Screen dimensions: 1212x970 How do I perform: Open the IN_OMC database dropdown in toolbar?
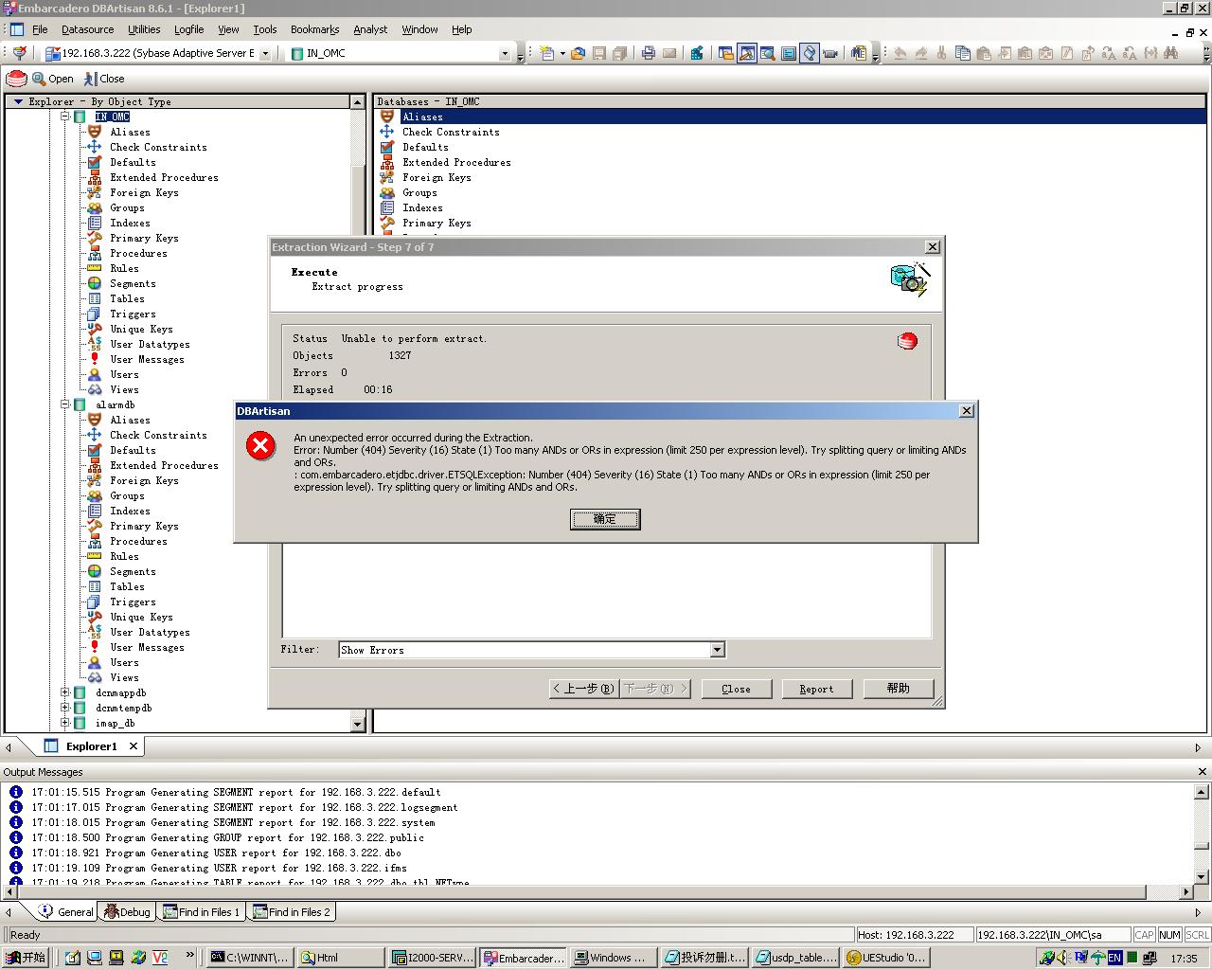pyautogui.click(x=505, y=54)
